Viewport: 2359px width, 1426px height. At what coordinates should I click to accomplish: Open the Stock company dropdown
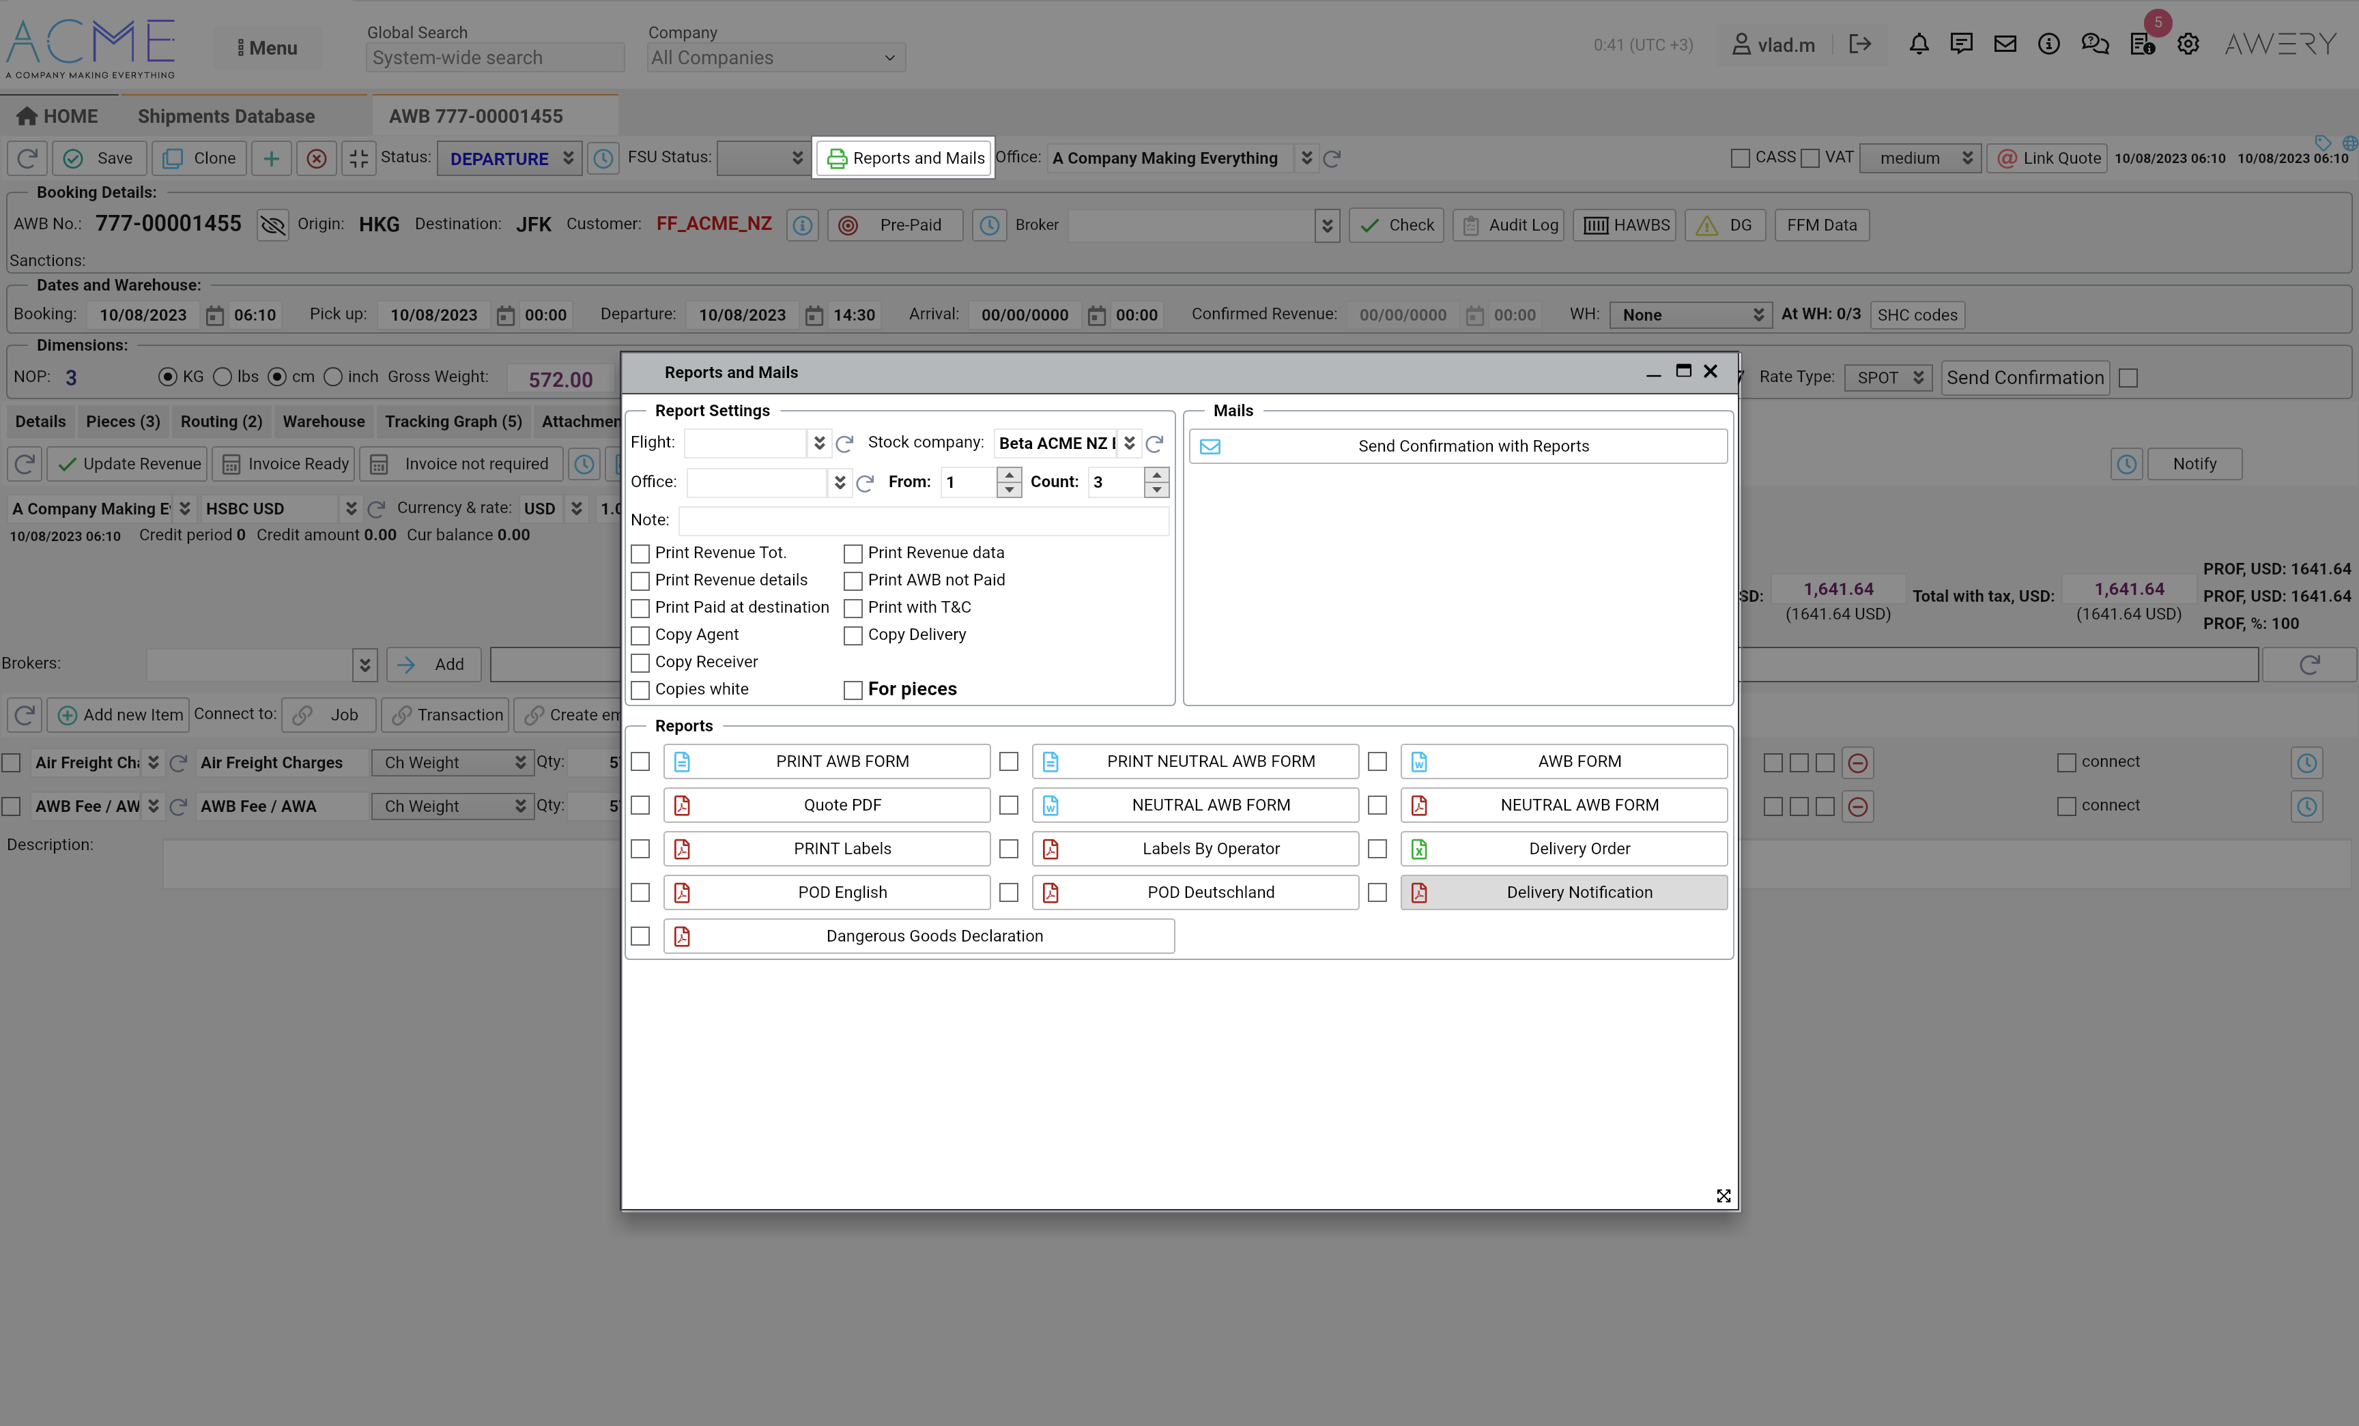(1130, 443)
